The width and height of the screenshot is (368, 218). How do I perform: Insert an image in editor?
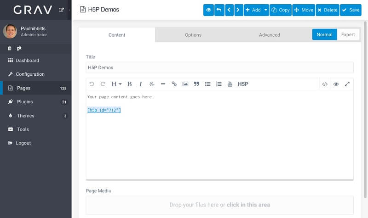[x=185, y=84]
